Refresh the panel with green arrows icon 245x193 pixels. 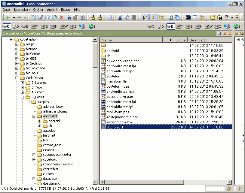tap(170, 17)
